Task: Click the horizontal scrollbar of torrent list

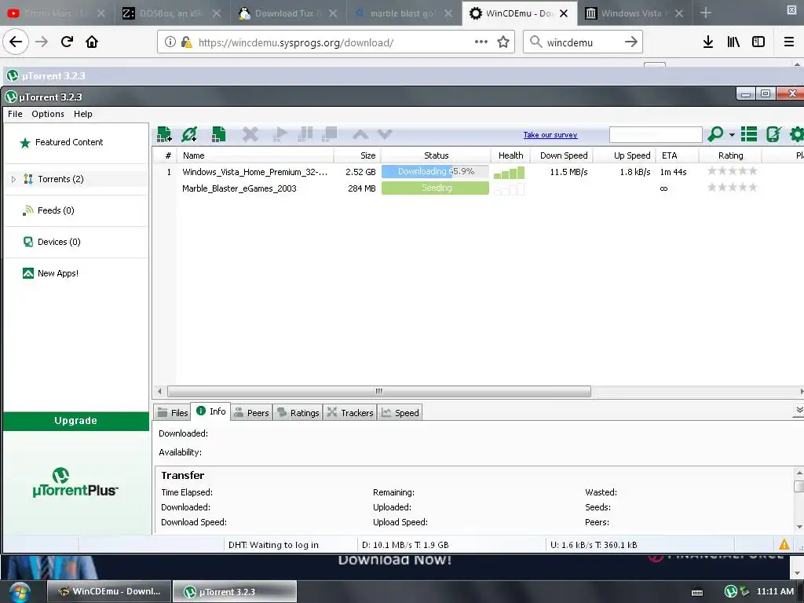Action: [379, 391]
